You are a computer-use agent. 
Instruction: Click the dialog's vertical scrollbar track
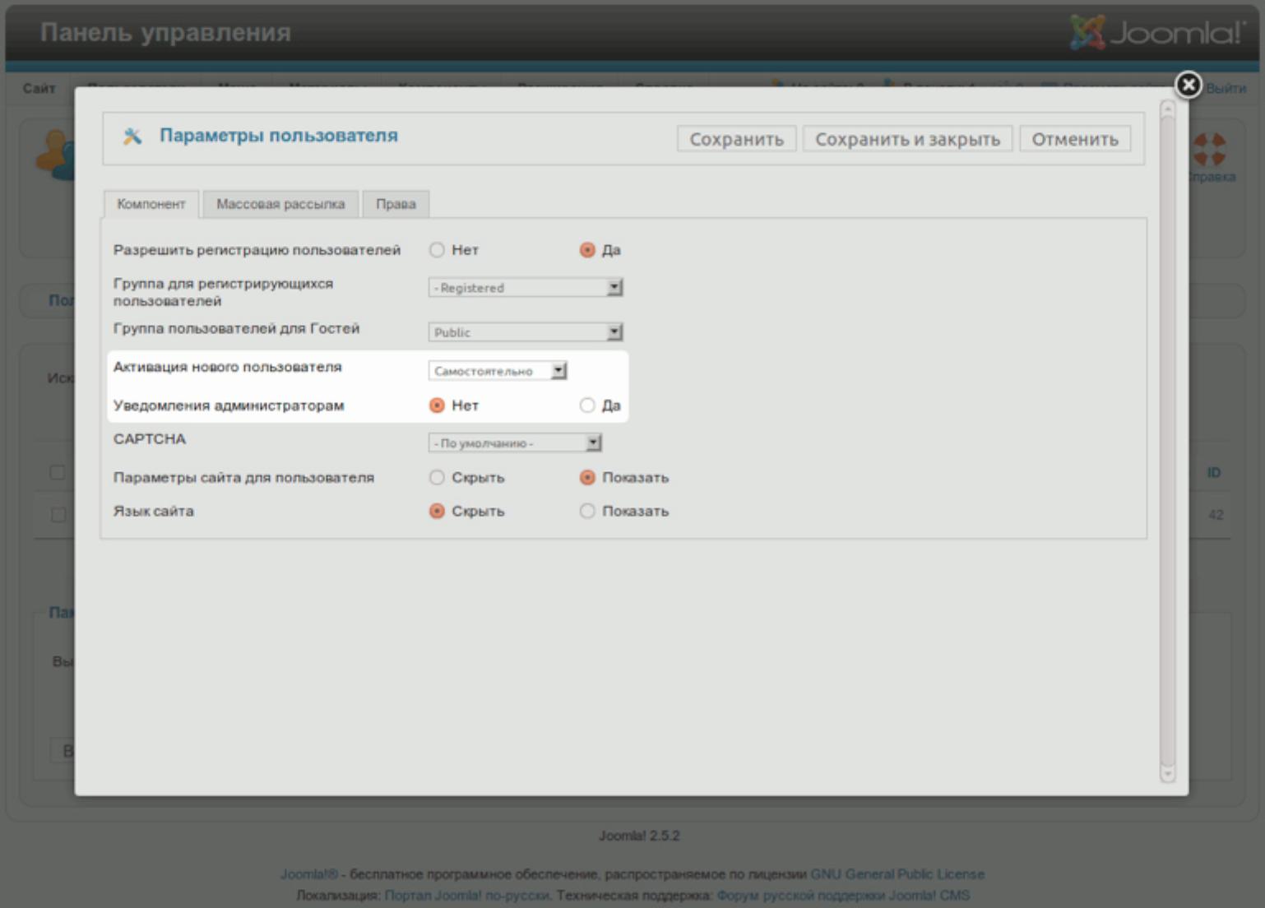click(x=1167, y=444)
